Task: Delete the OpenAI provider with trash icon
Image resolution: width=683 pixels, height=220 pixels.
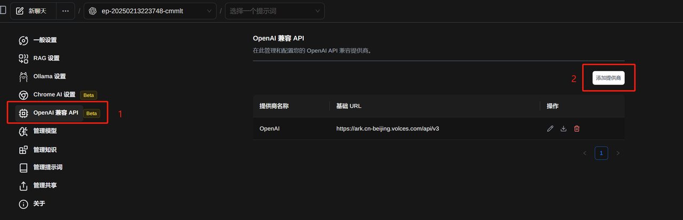Action: [577, 129]
